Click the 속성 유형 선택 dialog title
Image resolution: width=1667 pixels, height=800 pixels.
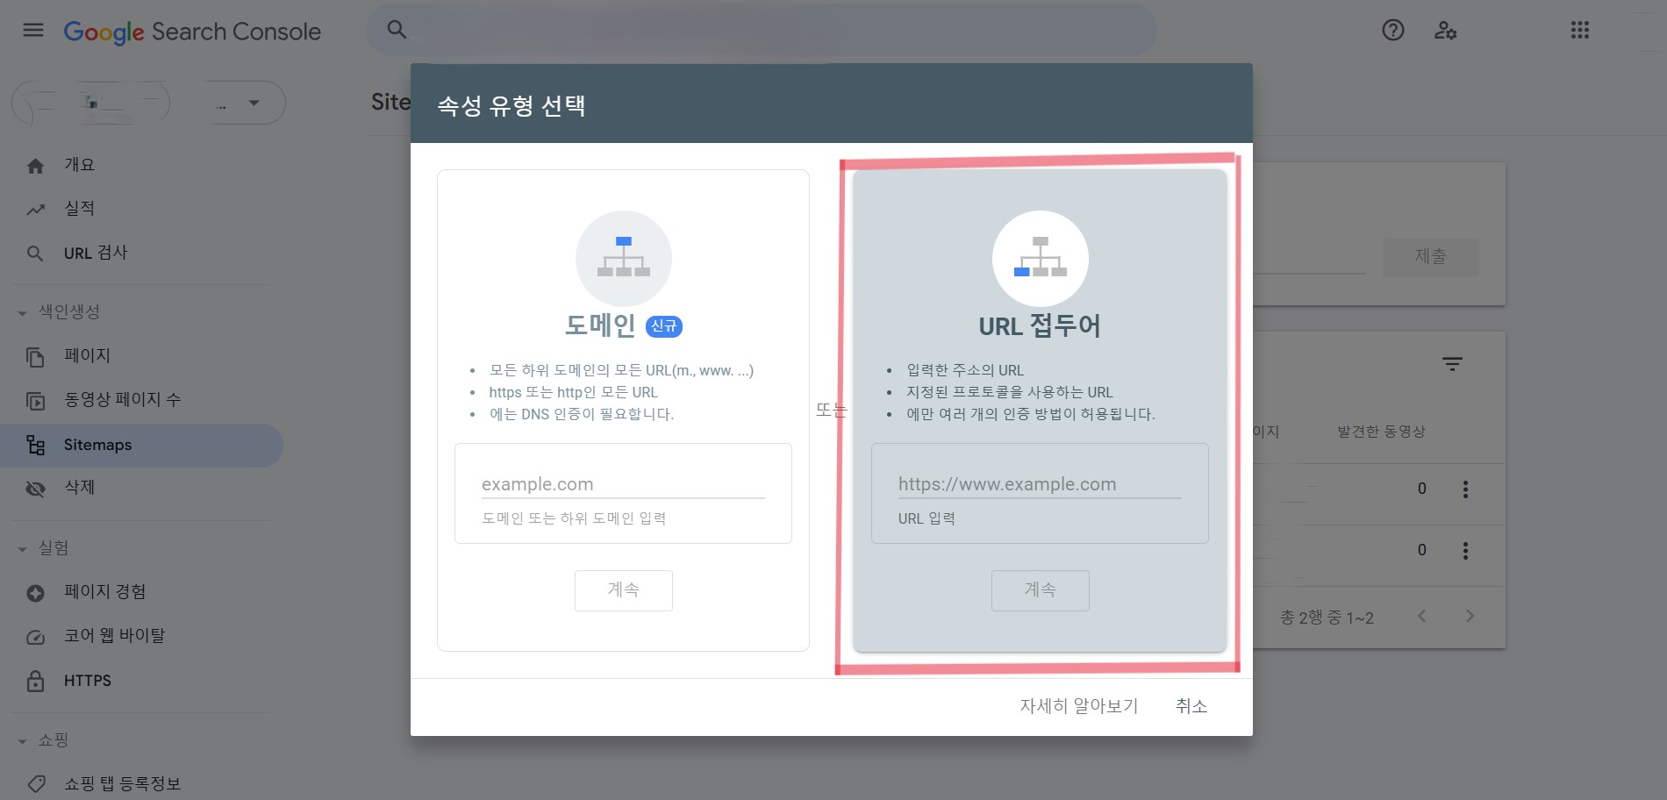(x=512, y=106)
